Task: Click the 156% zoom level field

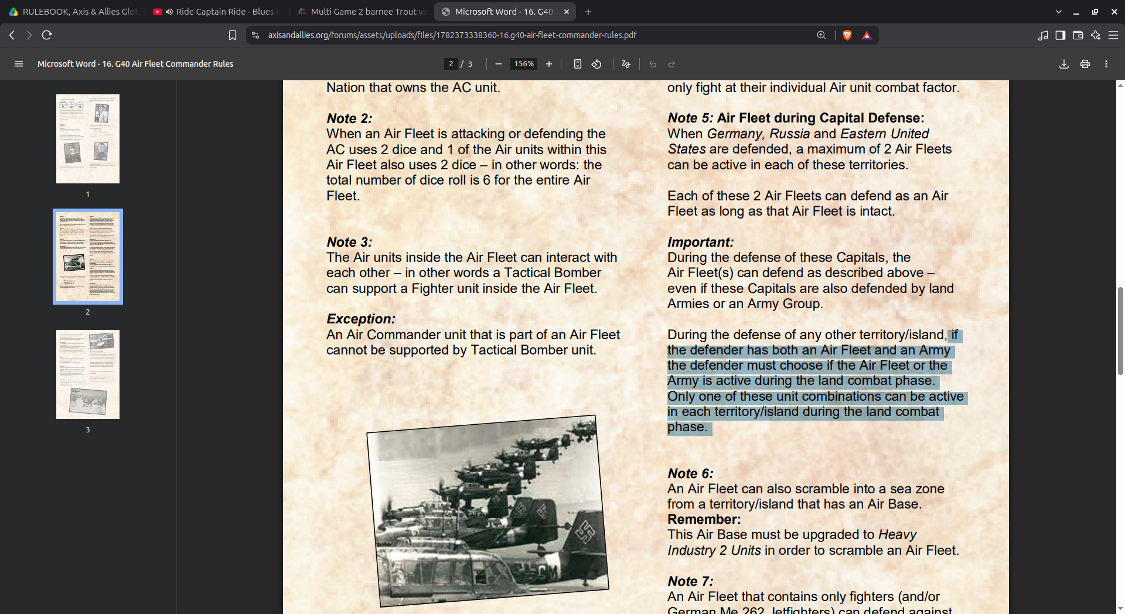Action: point(524,64)
